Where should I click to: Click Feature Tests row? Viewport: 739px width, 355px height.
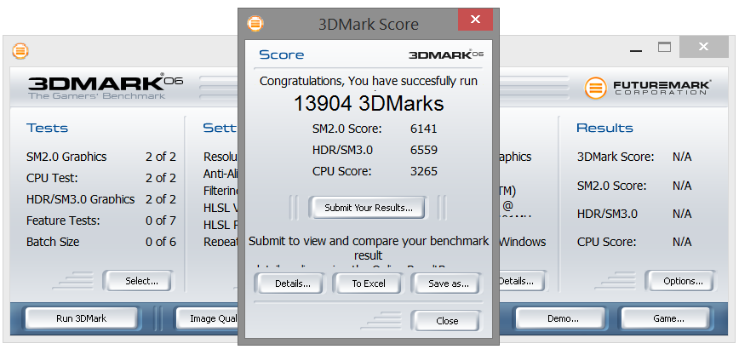click(101, 220)
